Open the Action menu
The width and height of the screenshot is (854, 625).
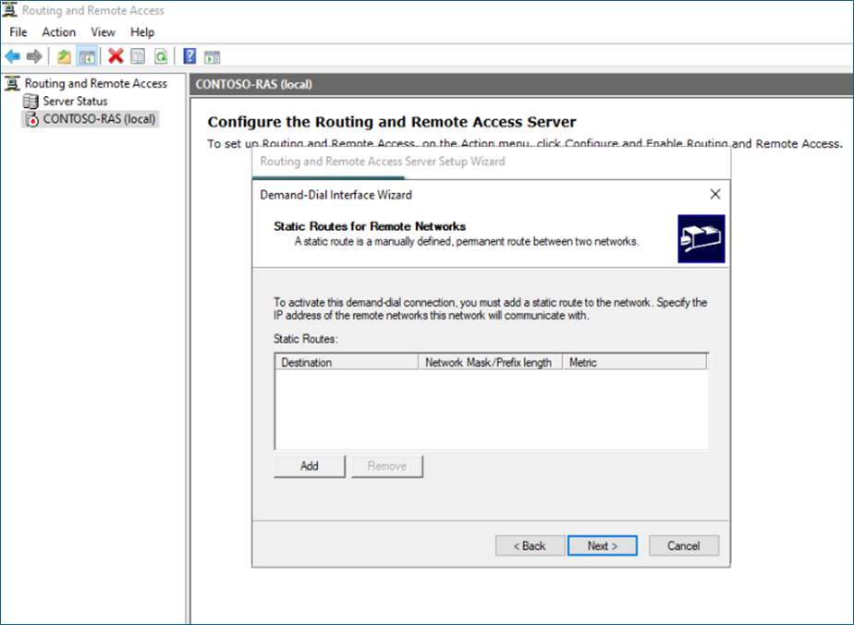(x=58, y=32)
